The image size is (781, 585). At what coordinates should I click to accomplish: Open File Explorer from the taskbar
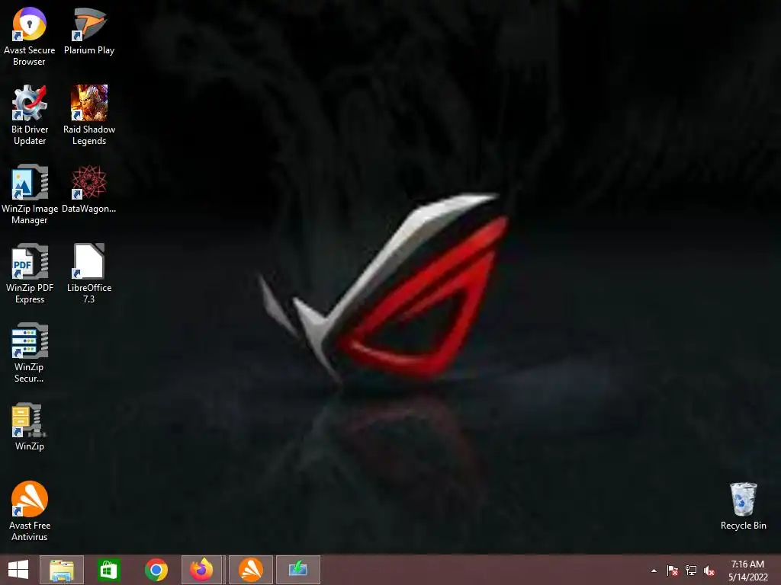click(x=62, y=570)
